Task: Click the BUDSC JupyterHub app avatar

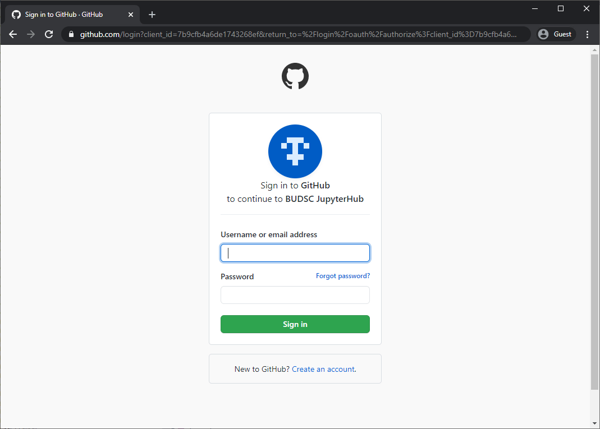Action: pos(295,151)
